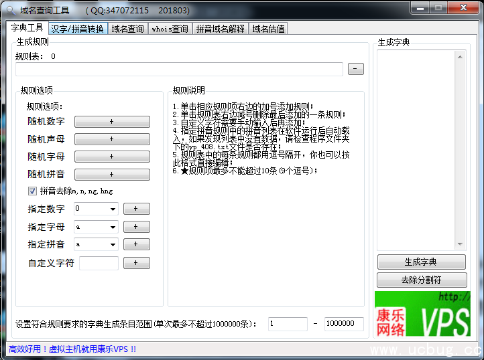Go to the 域名估值 tab
Viewport: 484px width, 360px height.
267,29
